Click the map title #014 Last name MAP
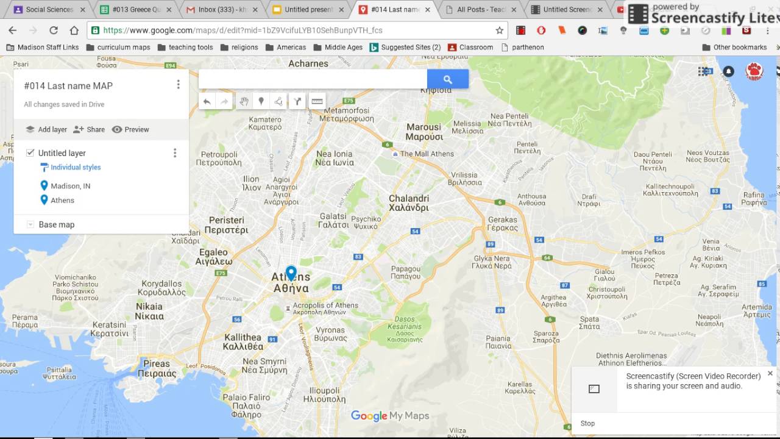 pyautogui.click(x=68, y=86)
